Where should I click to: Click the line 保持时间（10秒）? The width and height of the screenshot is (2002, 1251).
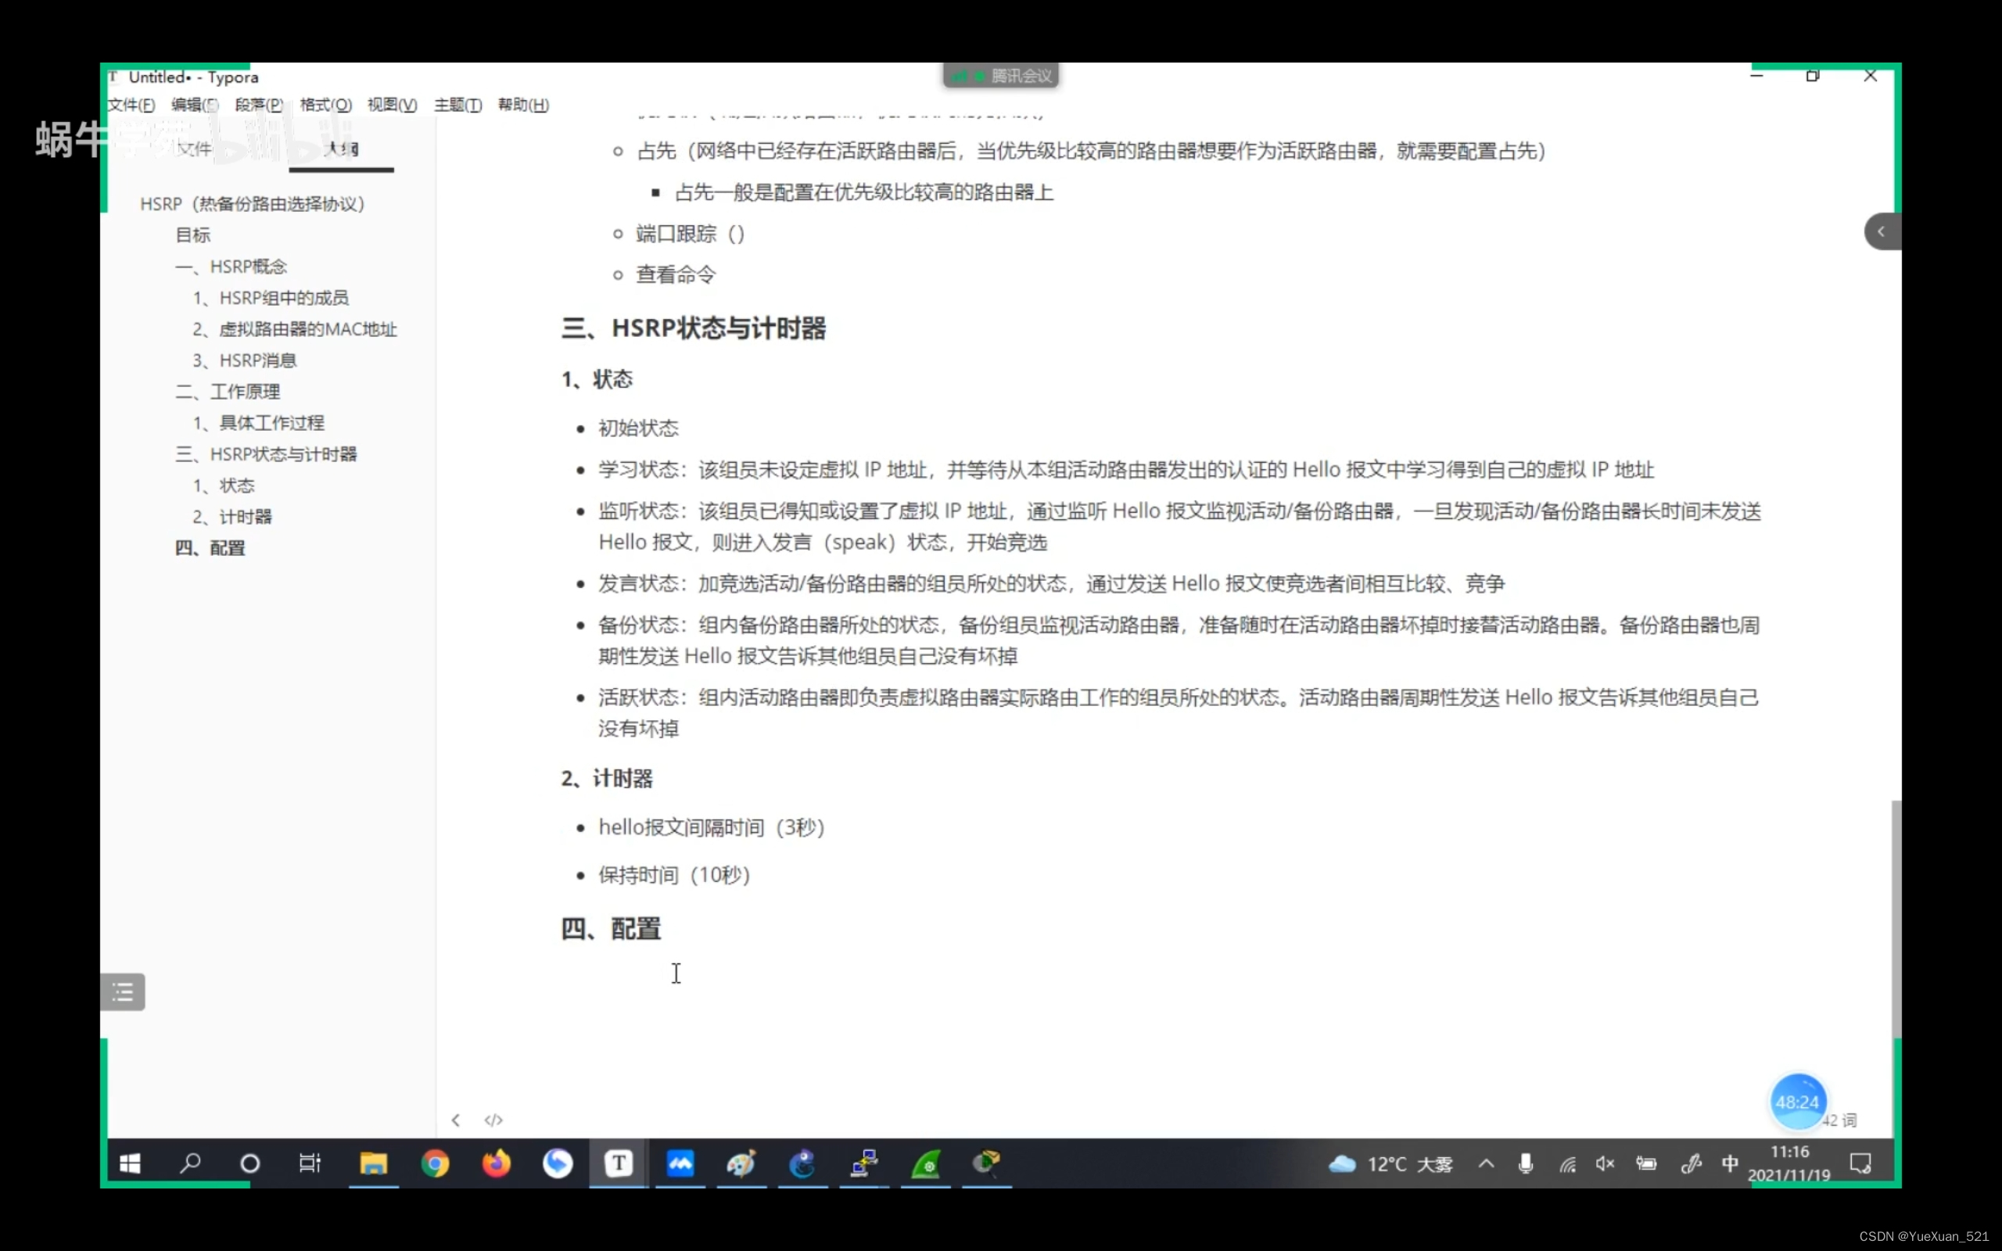[x=674, y=876]
